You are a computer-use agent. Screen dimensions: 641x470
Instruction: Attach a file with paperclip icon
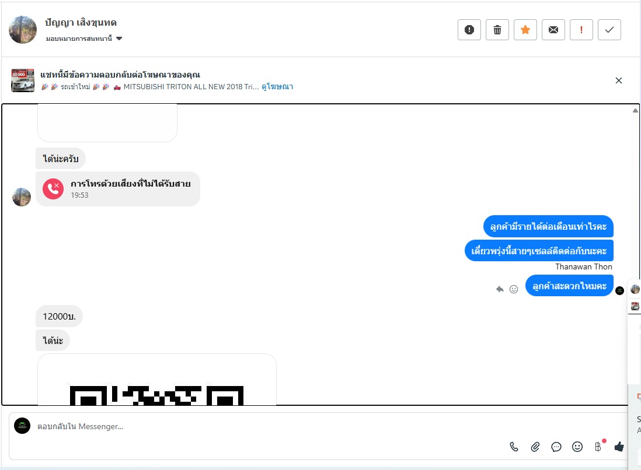pos(535,447)
